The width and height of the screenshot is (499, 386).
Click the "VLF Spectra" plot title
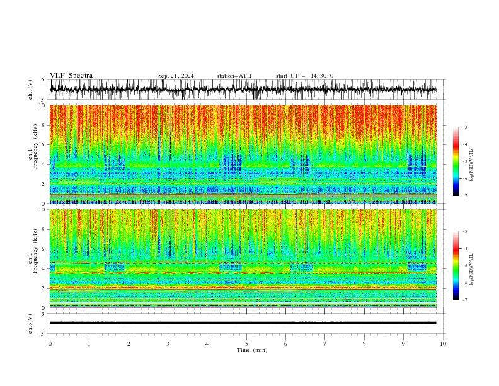[71, 76]
